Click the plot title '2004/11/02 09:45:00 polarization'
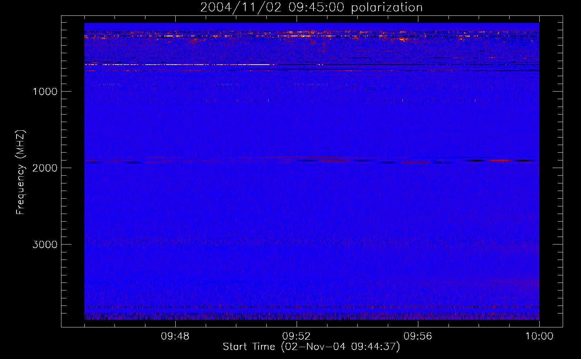This screenshot has width=581, height=359. click(x=311, y=8)
